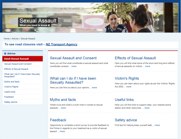Visit the NZ Transport Agency link
181x139 pixels.
coord(61,44)
